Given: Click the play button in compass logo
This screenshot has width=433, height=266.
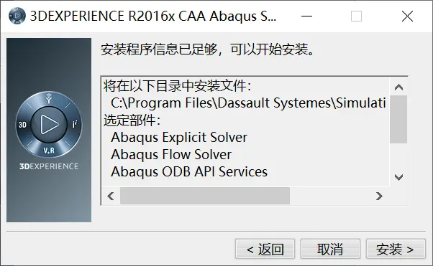Looking at the screenshot, I should (x=49, y=125).
